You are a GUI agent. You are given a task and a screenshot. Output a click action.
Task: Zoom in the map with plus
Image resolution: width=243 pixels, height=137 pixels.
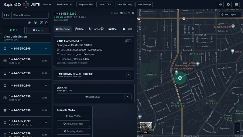238,126
